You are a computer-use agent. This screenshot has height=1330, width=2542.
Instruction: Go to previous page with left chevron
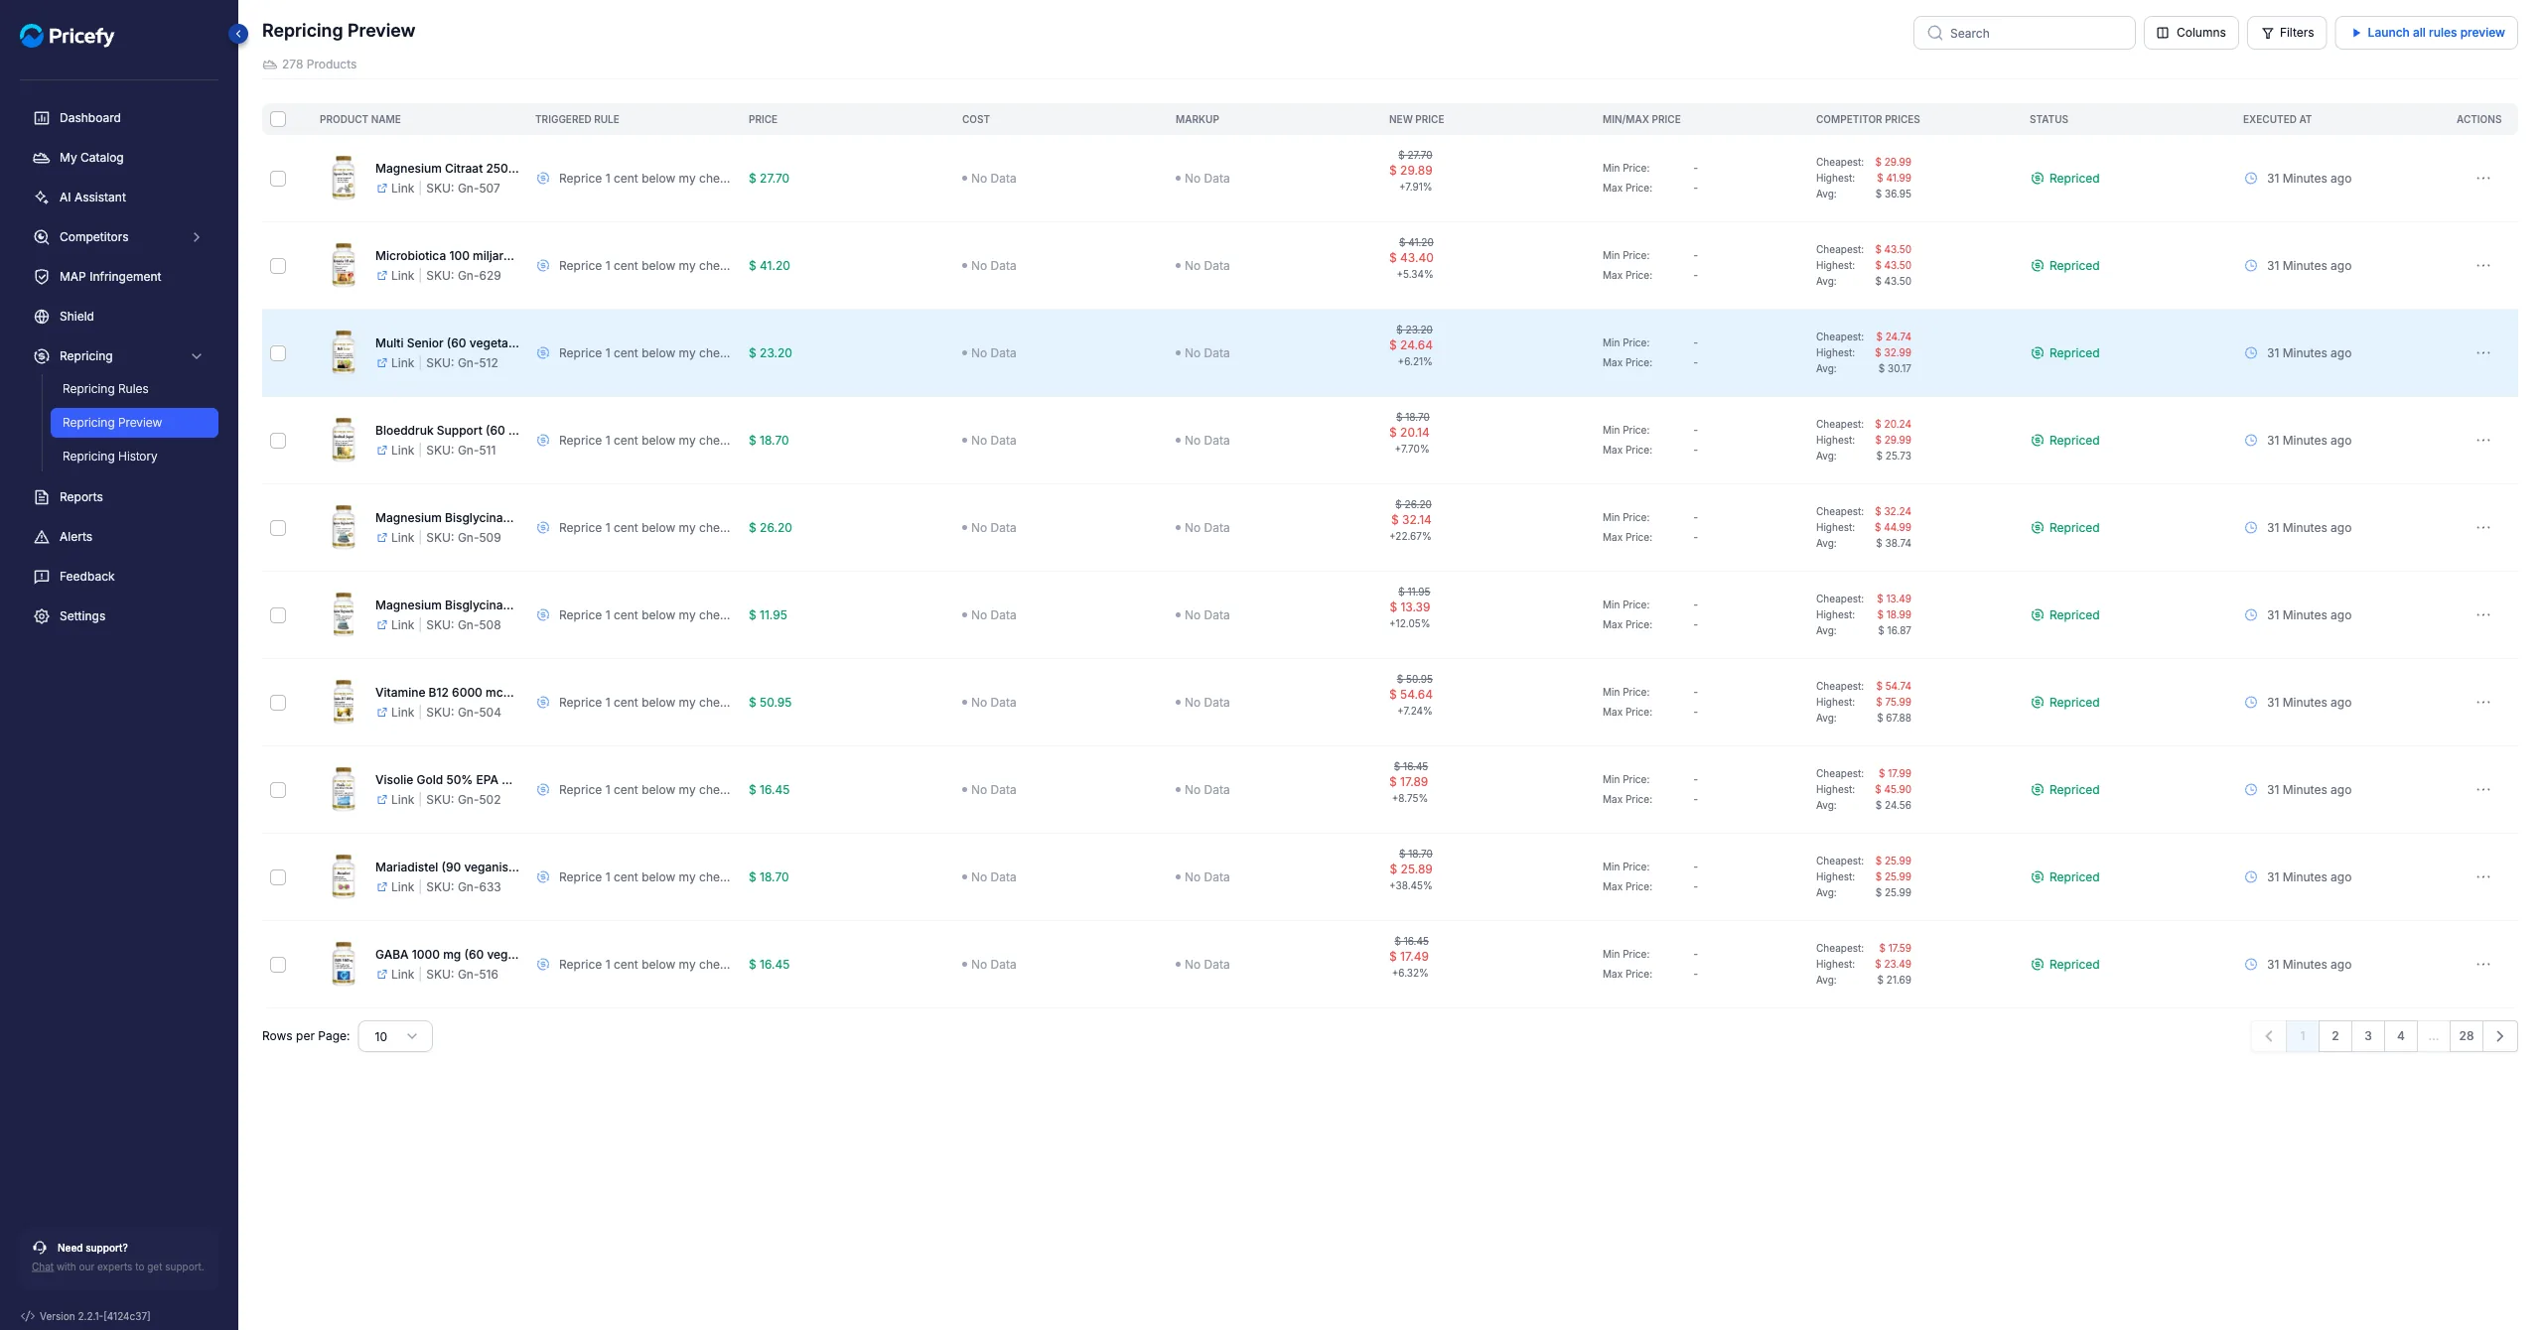[2268, 1036]
